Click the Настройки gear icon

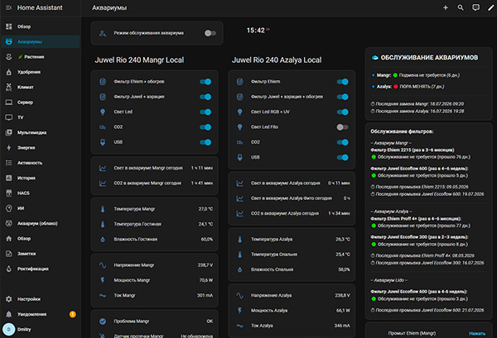[9, 299]
